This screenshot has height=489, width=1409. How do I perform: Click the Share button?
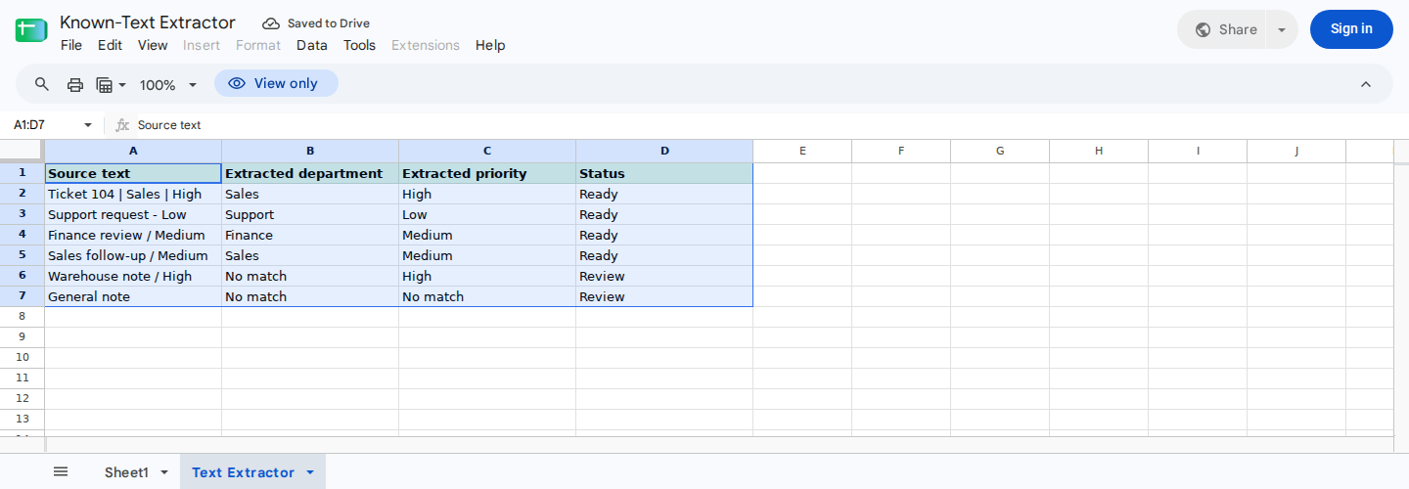[x=1225, y=29]
